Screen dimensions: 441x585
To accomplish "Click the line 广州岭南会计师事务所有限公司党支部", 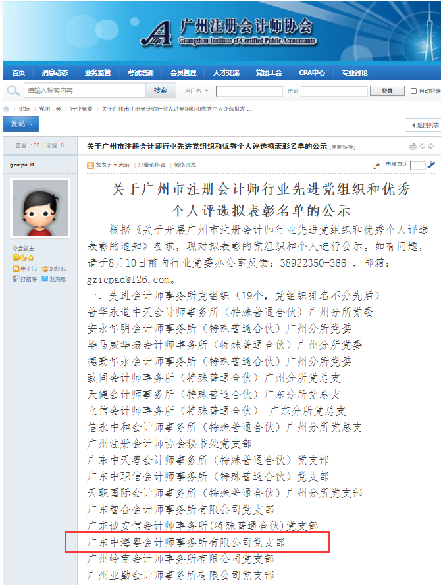I will (180, 559).
